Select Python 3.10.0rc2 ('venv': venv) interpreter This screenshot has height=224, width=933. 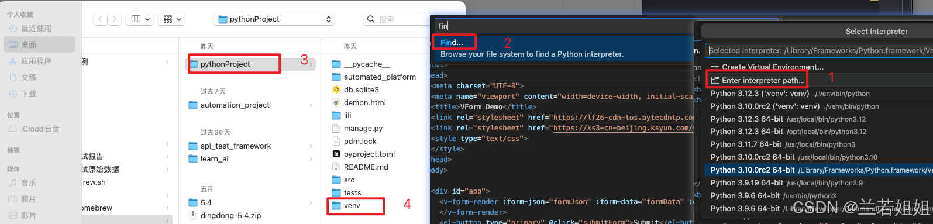819,106
